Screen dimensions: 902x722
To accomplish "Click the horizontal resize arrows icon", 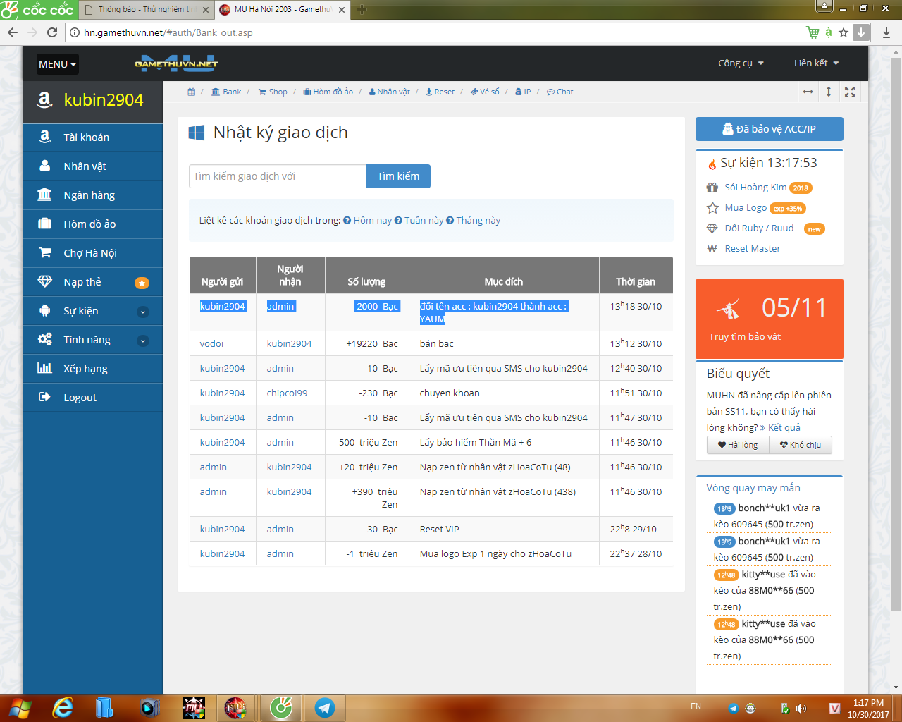I will pyautogui.click(x=808, y=92).
